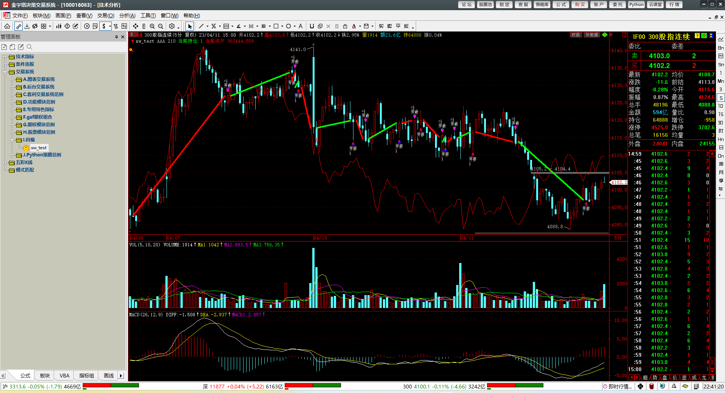Open the 板块(M) menu
Image resolution: width=725 pixels, height=393 pixels.
(x=42, y=15)
